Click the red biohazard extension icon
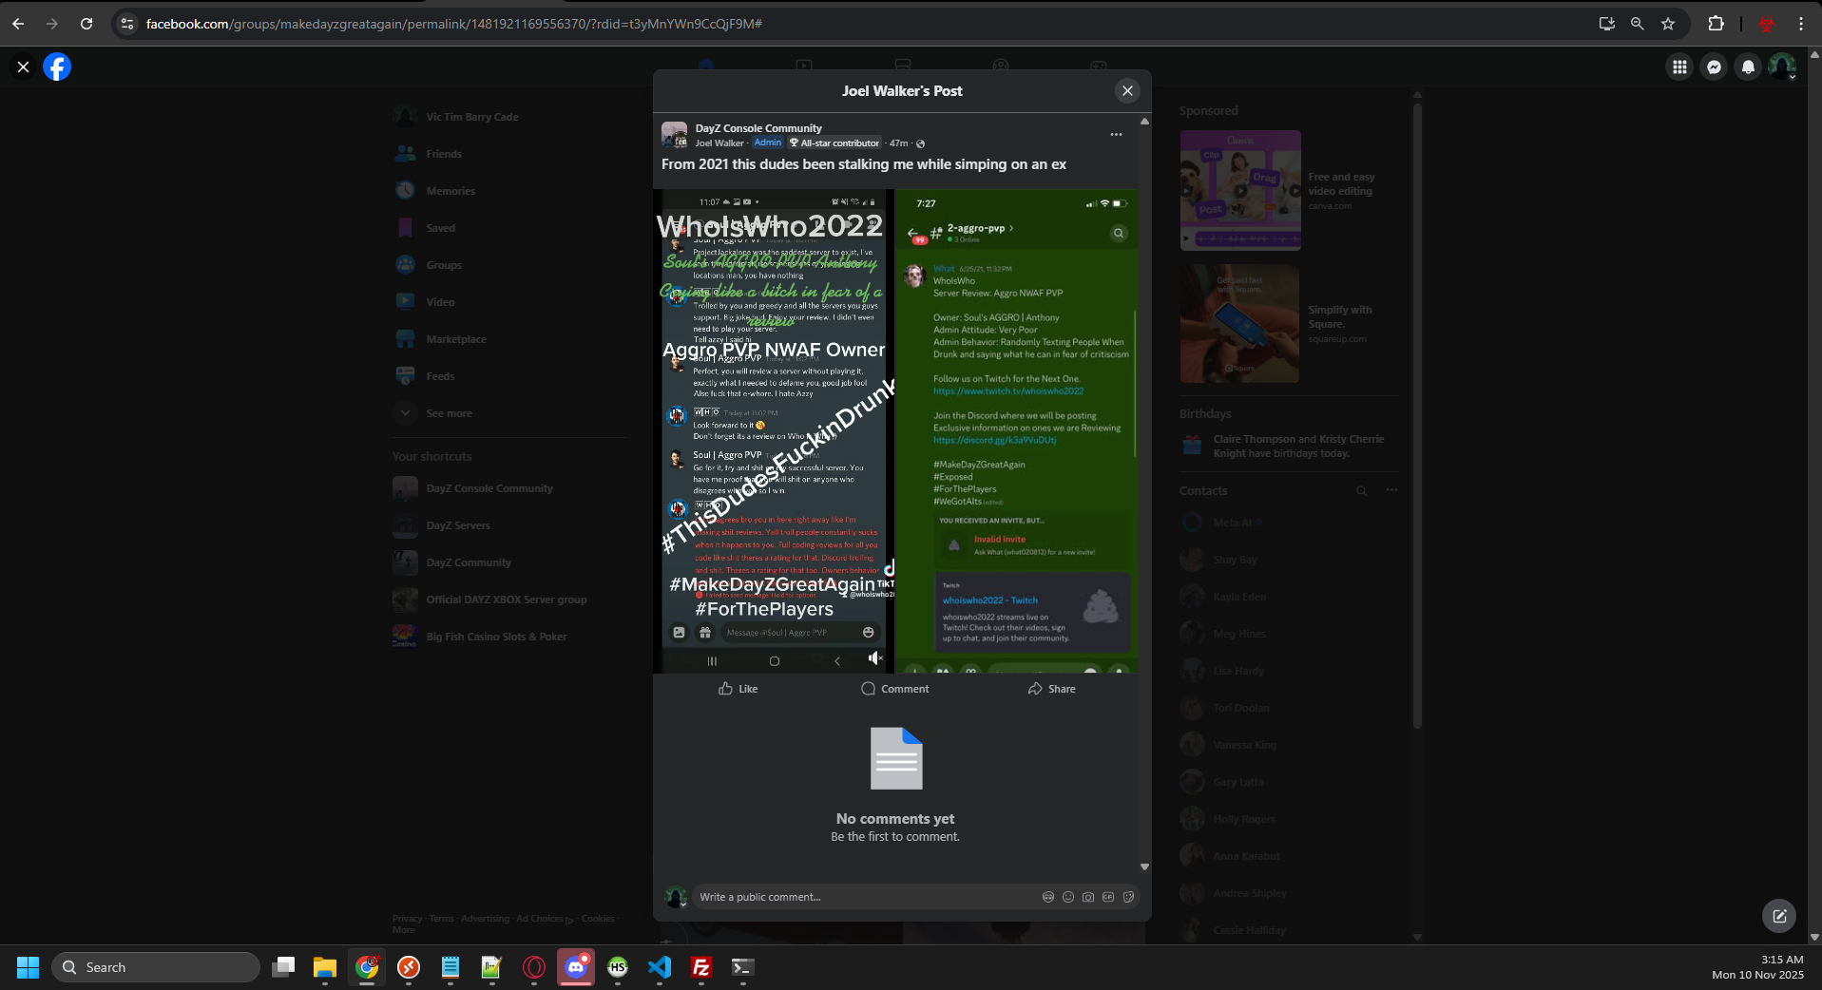 (1767, 24)
